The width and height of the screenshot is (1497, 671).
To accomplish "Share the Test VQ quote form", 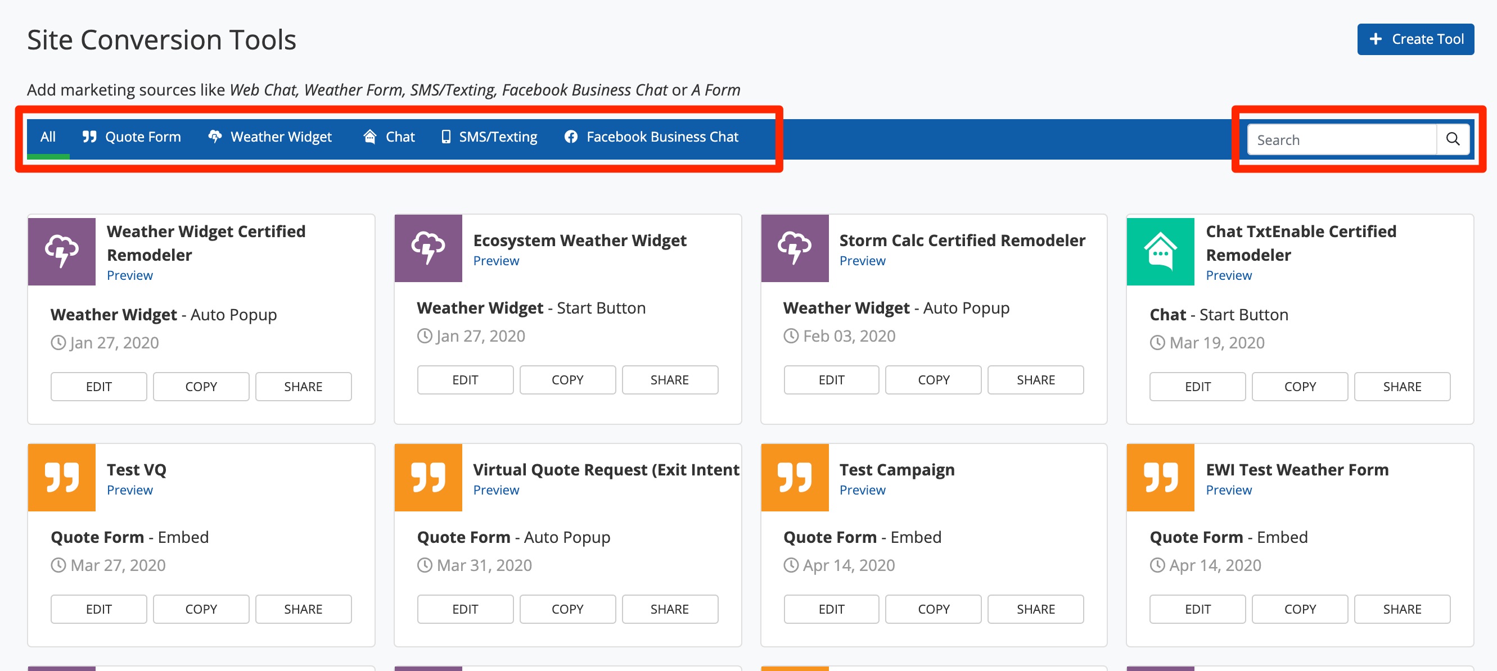I will pos(303,609).
